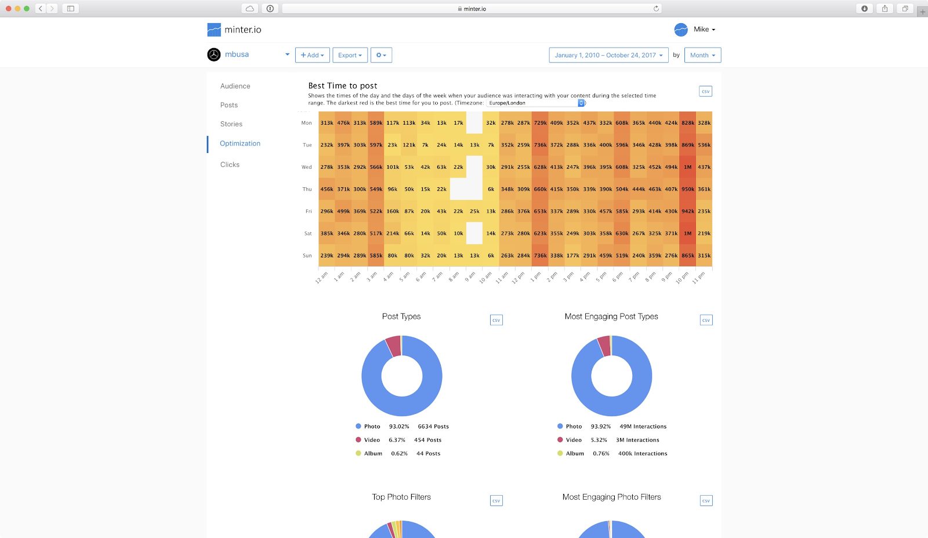The image size is (928, 538).
Task: Open a new tab with plus
Action: click(x=922, y=12)
